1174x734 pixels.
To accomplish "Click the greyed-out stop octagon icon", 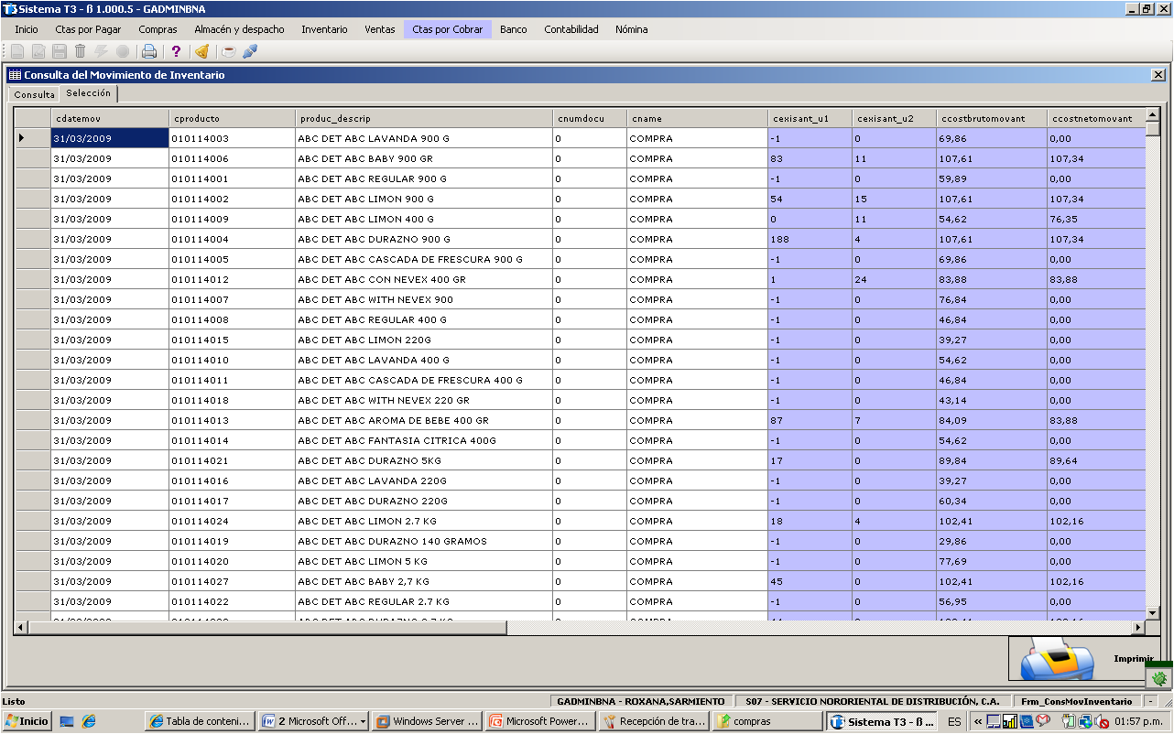I will pos(122,51).
